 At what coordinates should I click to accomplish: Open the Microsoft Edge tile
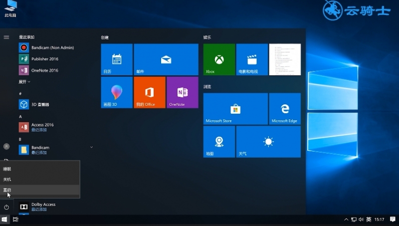point(285,109)
